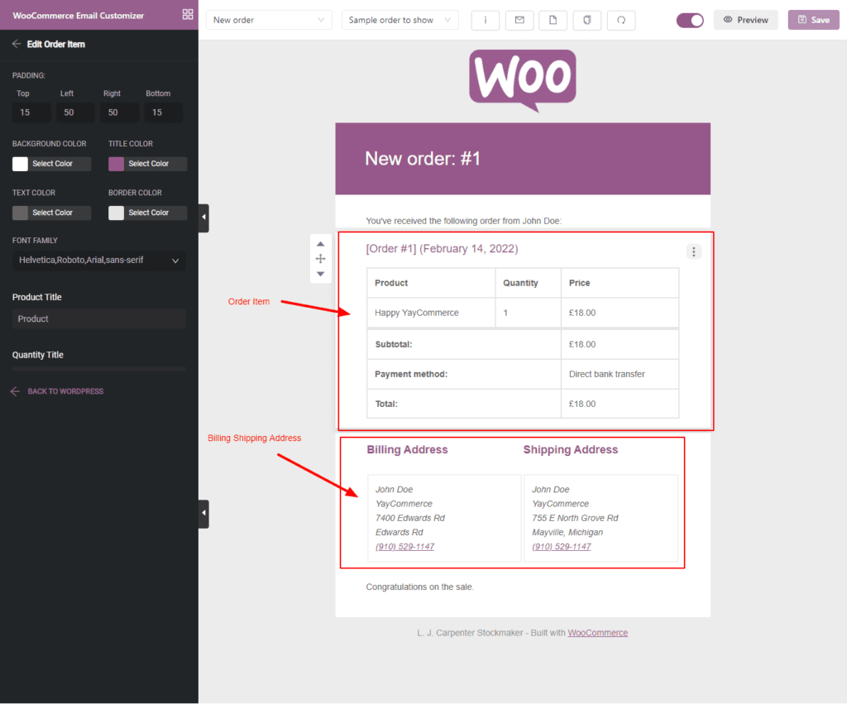Click the Preview button
847x704 pixels.
[x=745, y=20]
